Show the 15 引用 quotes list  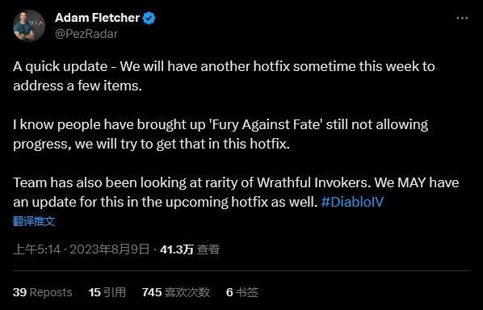pyautogui.click(x=107, y=292)
